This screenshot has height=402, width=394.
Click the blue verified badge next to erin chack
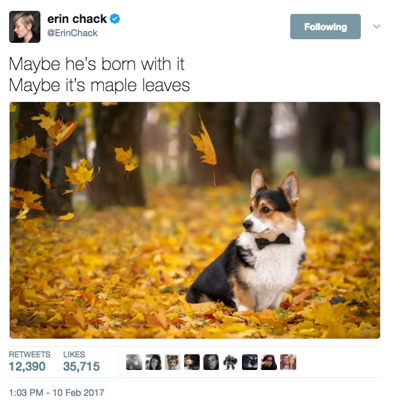pyautogui.click(x=115, y=19)
